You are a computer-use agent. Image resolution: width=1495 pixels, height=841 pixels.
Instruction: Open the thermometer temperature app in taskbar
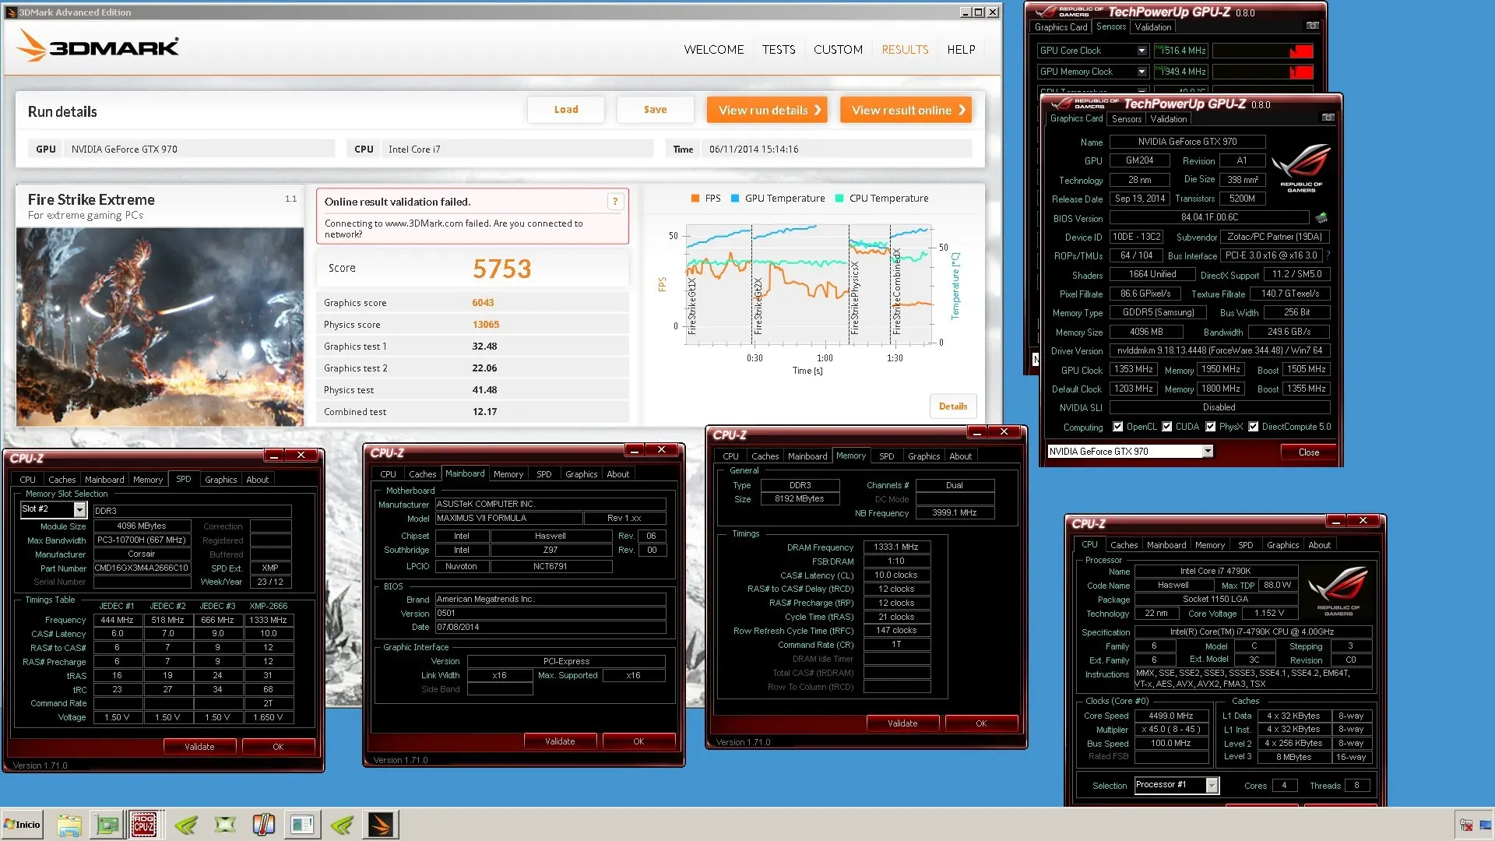point(264,825)
